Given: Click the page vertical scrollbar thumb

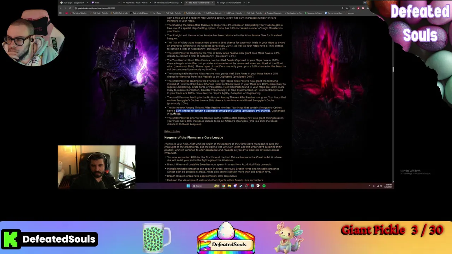Looking at the screenshot, I should coord(393,68).
